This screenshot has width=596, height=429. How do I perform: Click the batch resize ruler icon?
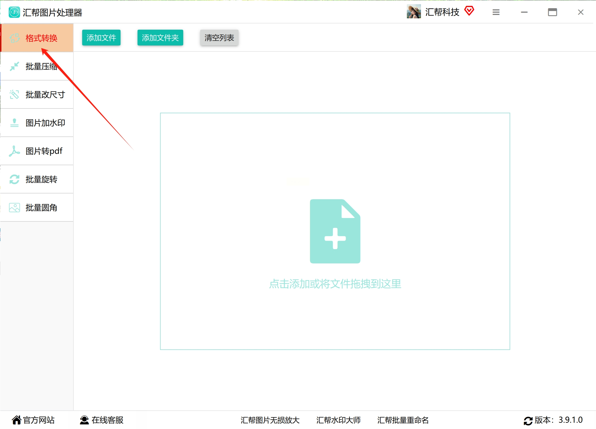[14, 95]
